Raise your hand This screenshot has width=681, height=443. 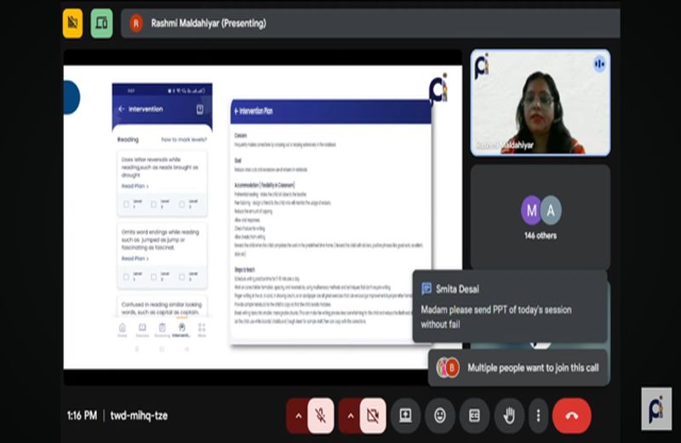509,416
